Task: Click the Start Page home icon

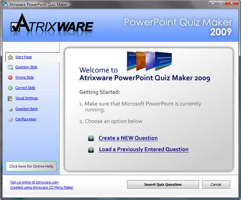Action: (x=10, y=57)
